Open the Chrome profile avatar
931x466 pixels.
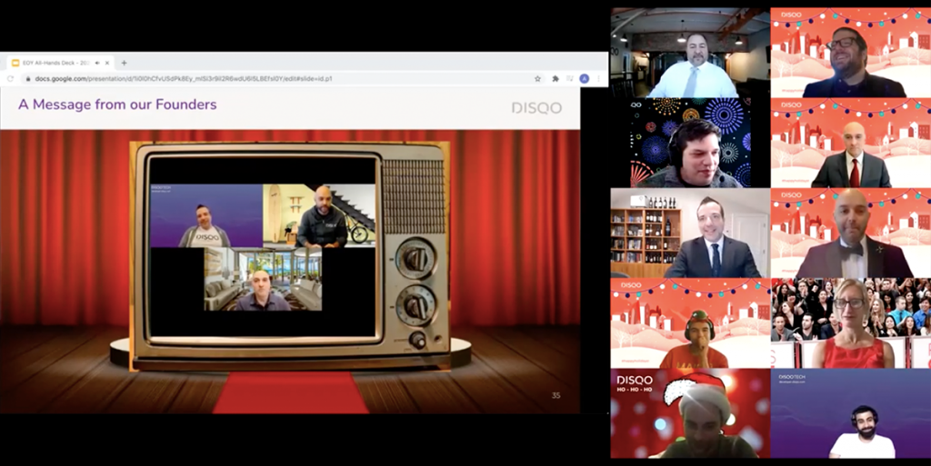point(585,78)
